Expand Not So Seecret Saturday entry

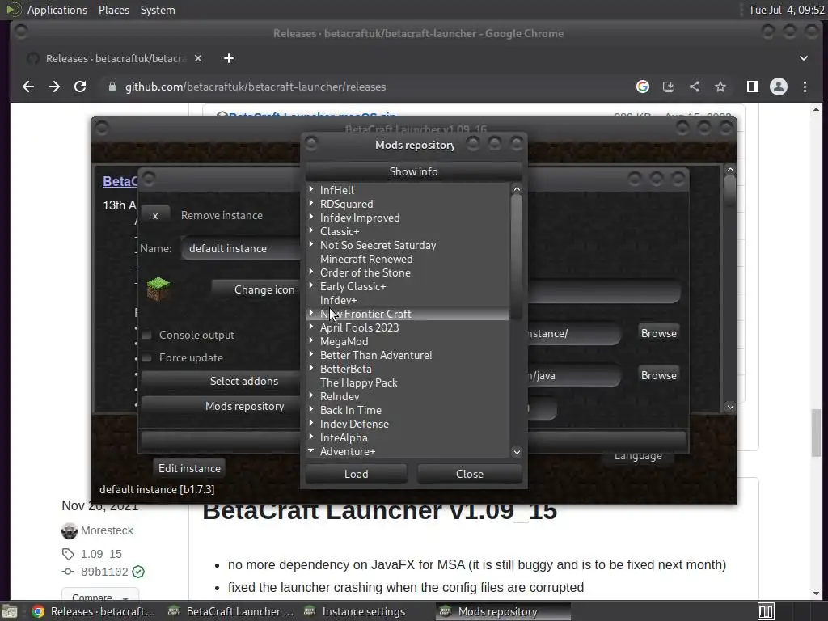(x=311, y=244)
